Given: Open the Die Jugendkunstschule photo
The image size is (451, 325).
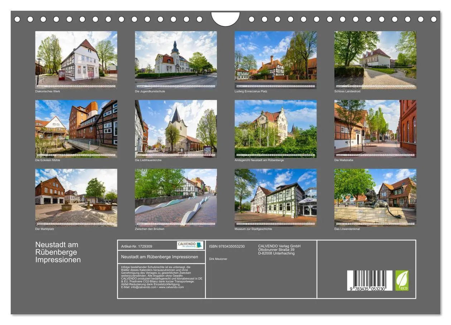Looking at the screenshot, I should click(176, 60).
